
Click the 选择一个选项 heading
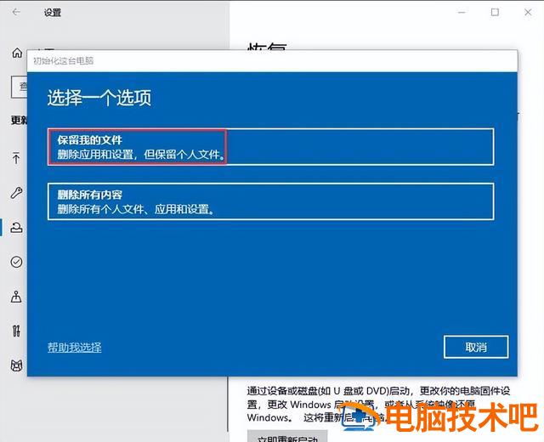tap(99, 98)
